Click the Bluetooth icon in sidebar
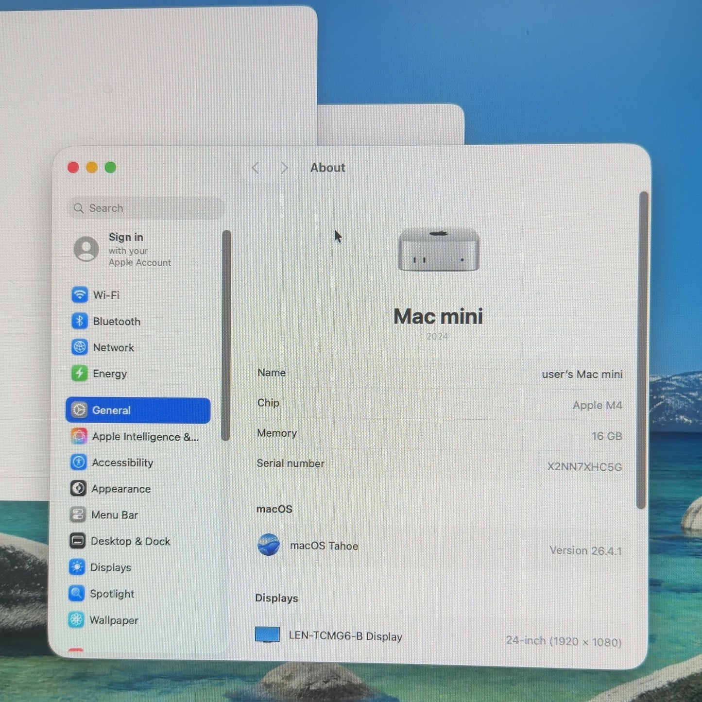The width and height of the screenshot is (702, 702). point(80,321)
